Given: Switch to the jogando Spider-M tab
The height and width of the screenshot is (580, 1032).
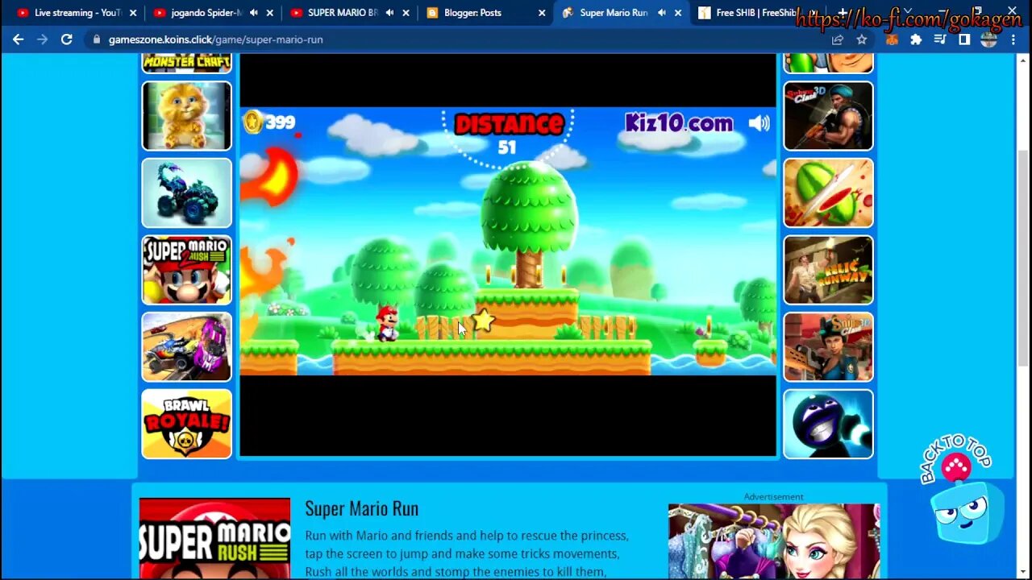Looking at the screenshot, I should [206, 13].
